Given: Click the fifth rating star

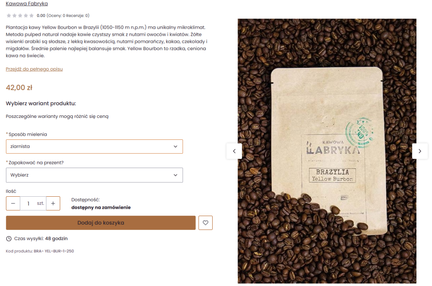Looking at the screenshot, I should pos(31,16).
